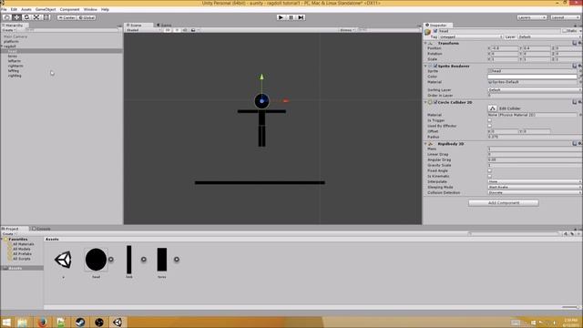
Task: Select the Hand tool in toolbar
Action: (x=6, y=17)
